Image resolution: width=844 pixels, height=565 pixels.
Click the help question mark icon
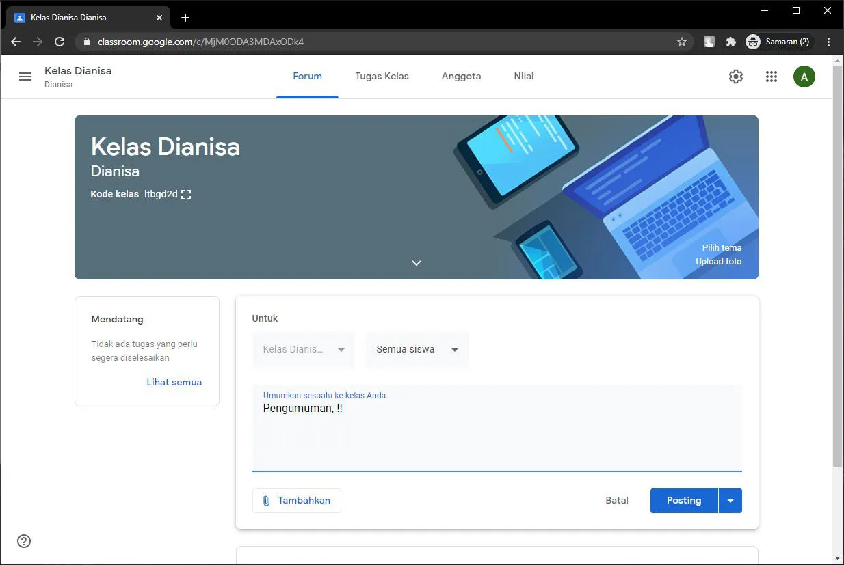click(x=23, y=540)
